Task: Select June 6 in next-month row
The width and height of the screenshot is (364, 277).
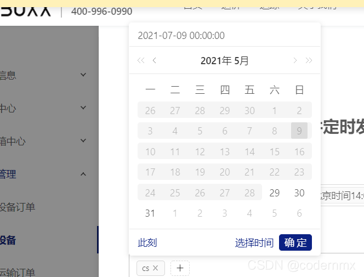Action: point(299,213)
